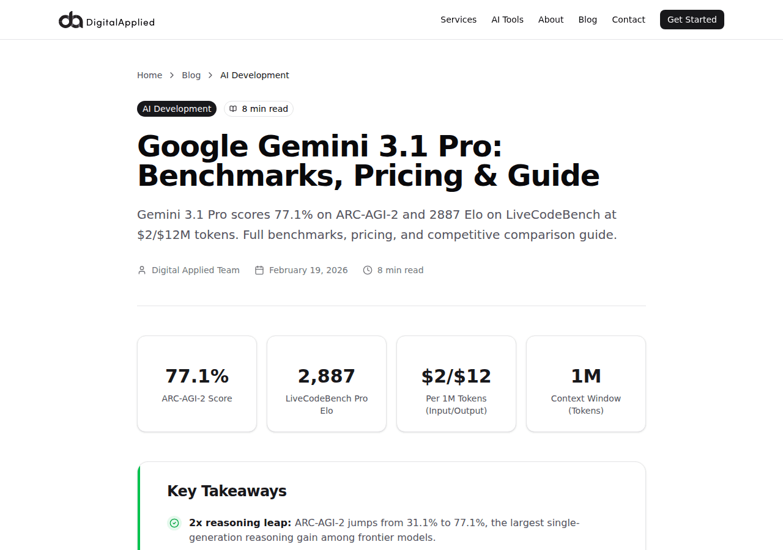Click the Get Started button
The width and height of the screenshot is (783, 550).
click(x=692, y=20)
